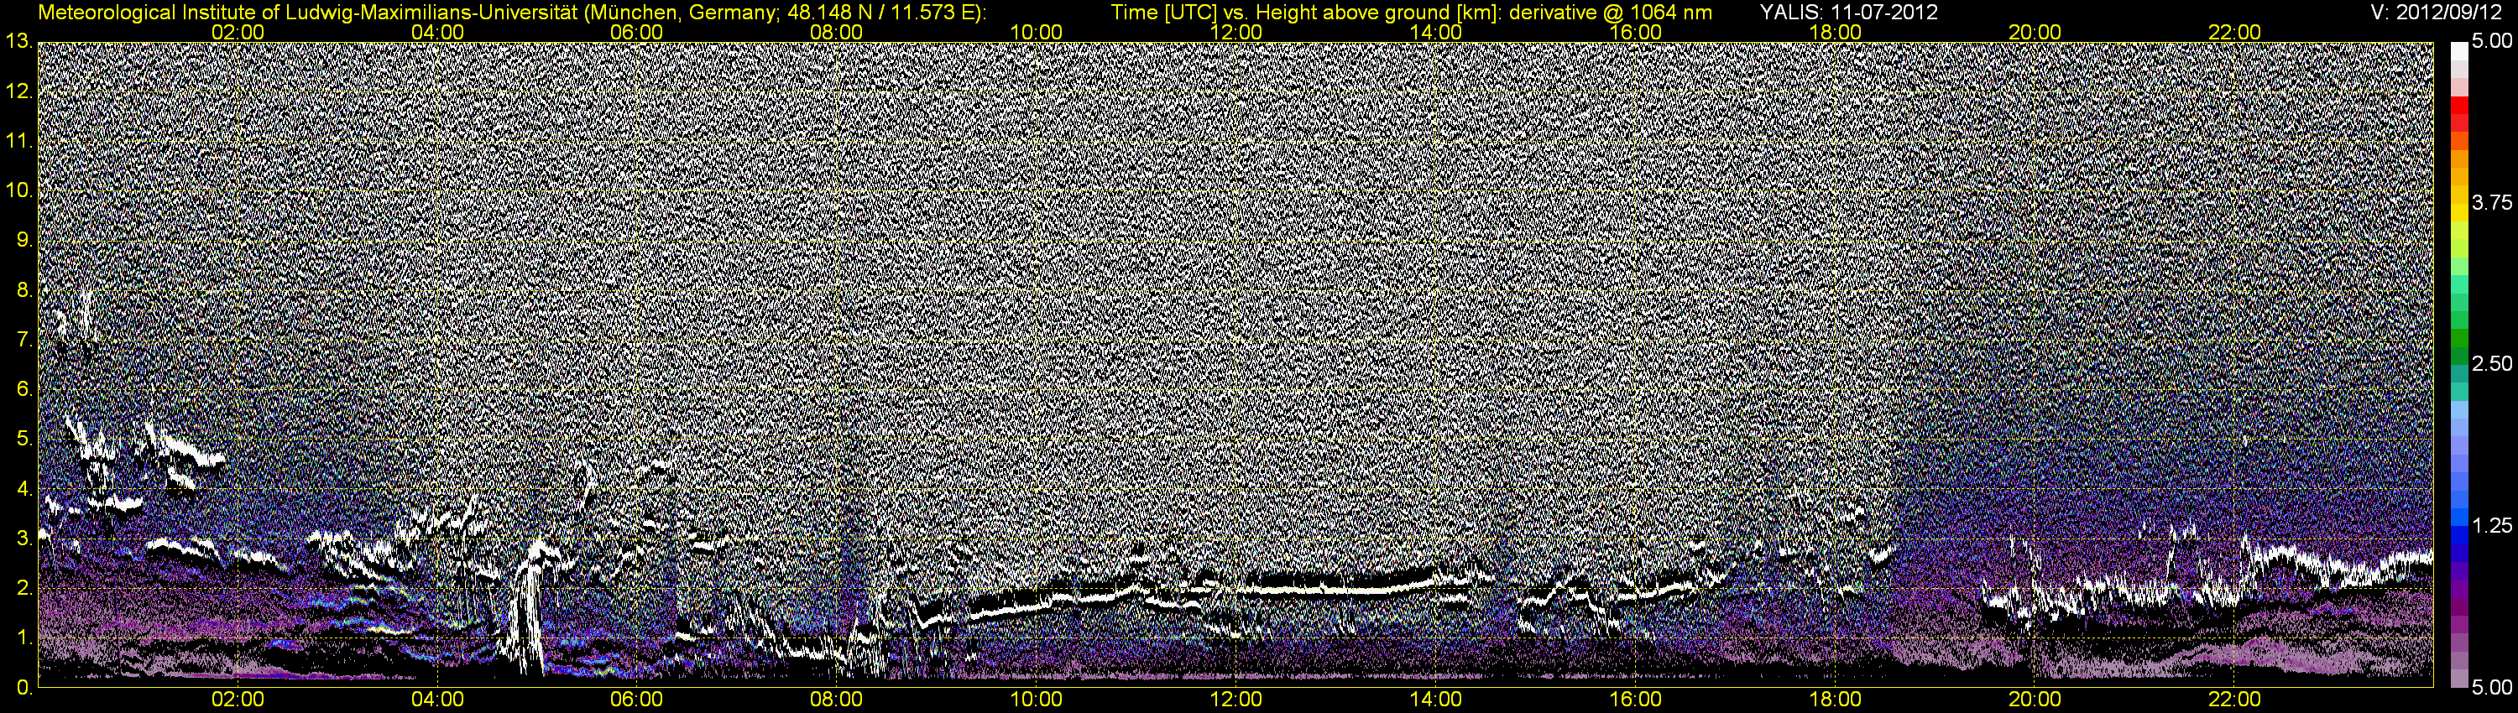Click the 13 km height axis label
This screenshot has height=713, width=2518.
18,42
